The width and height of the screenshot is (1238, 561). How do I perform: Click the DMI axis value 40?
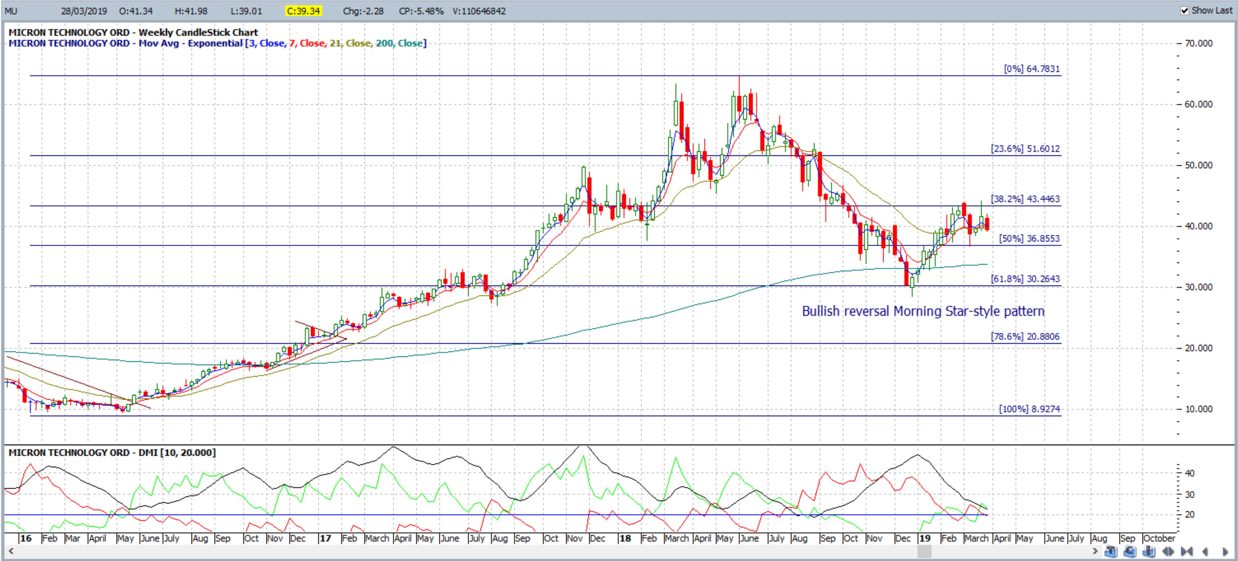click(1190, 473)
